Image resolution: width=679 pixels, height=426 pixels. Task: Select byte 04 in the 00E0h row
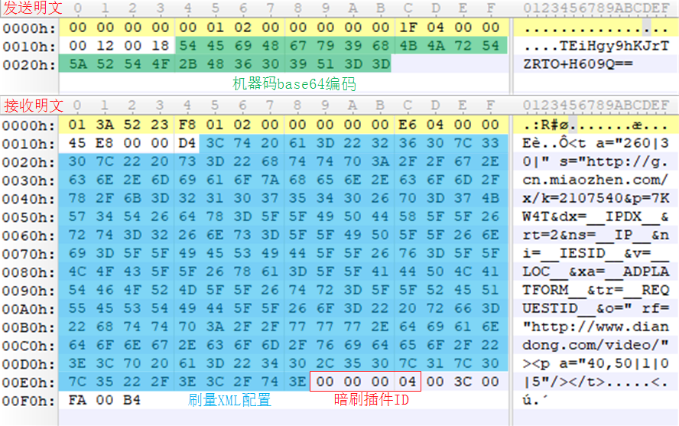pyautogui.click(x=408, y=382)
